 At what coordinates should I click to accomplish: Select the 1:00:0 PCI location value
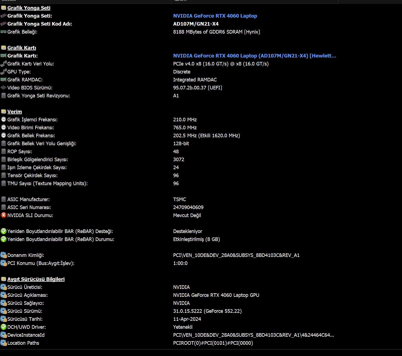(x=180, y=263)
